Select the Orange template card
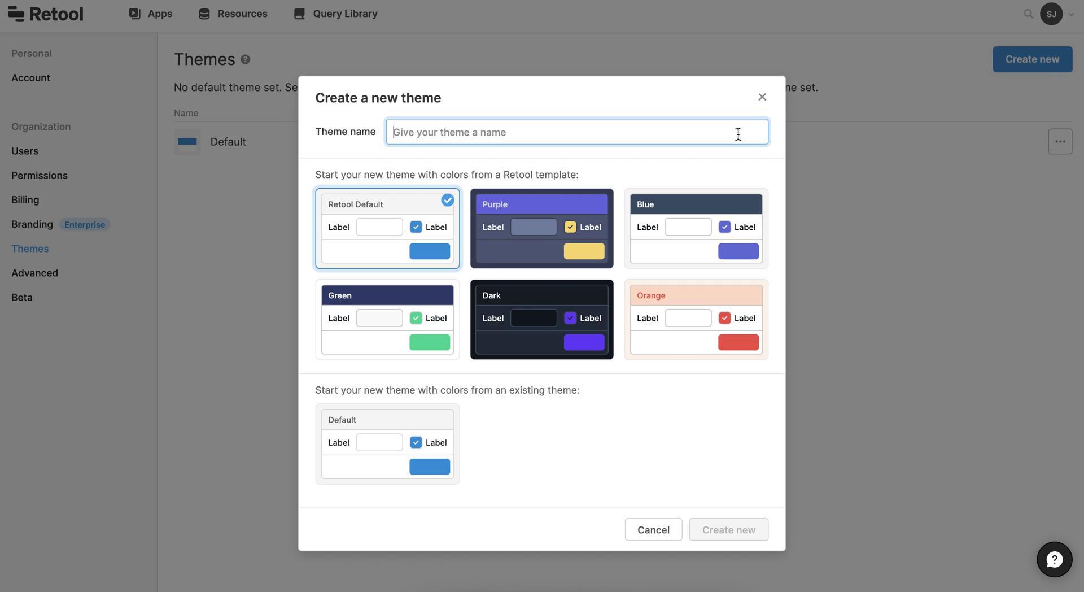Screen dimensions: 1084x592 696,319
